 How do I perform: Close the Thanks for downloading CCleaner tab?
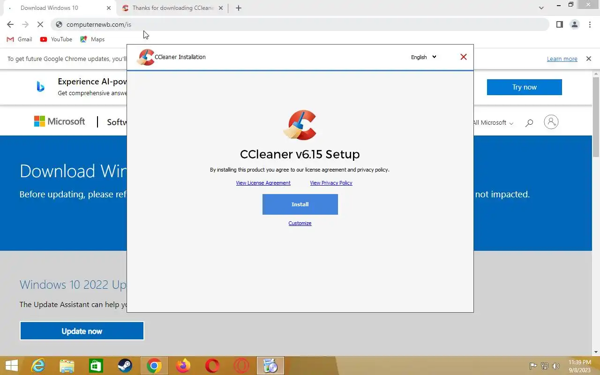[x=221, y=8]
